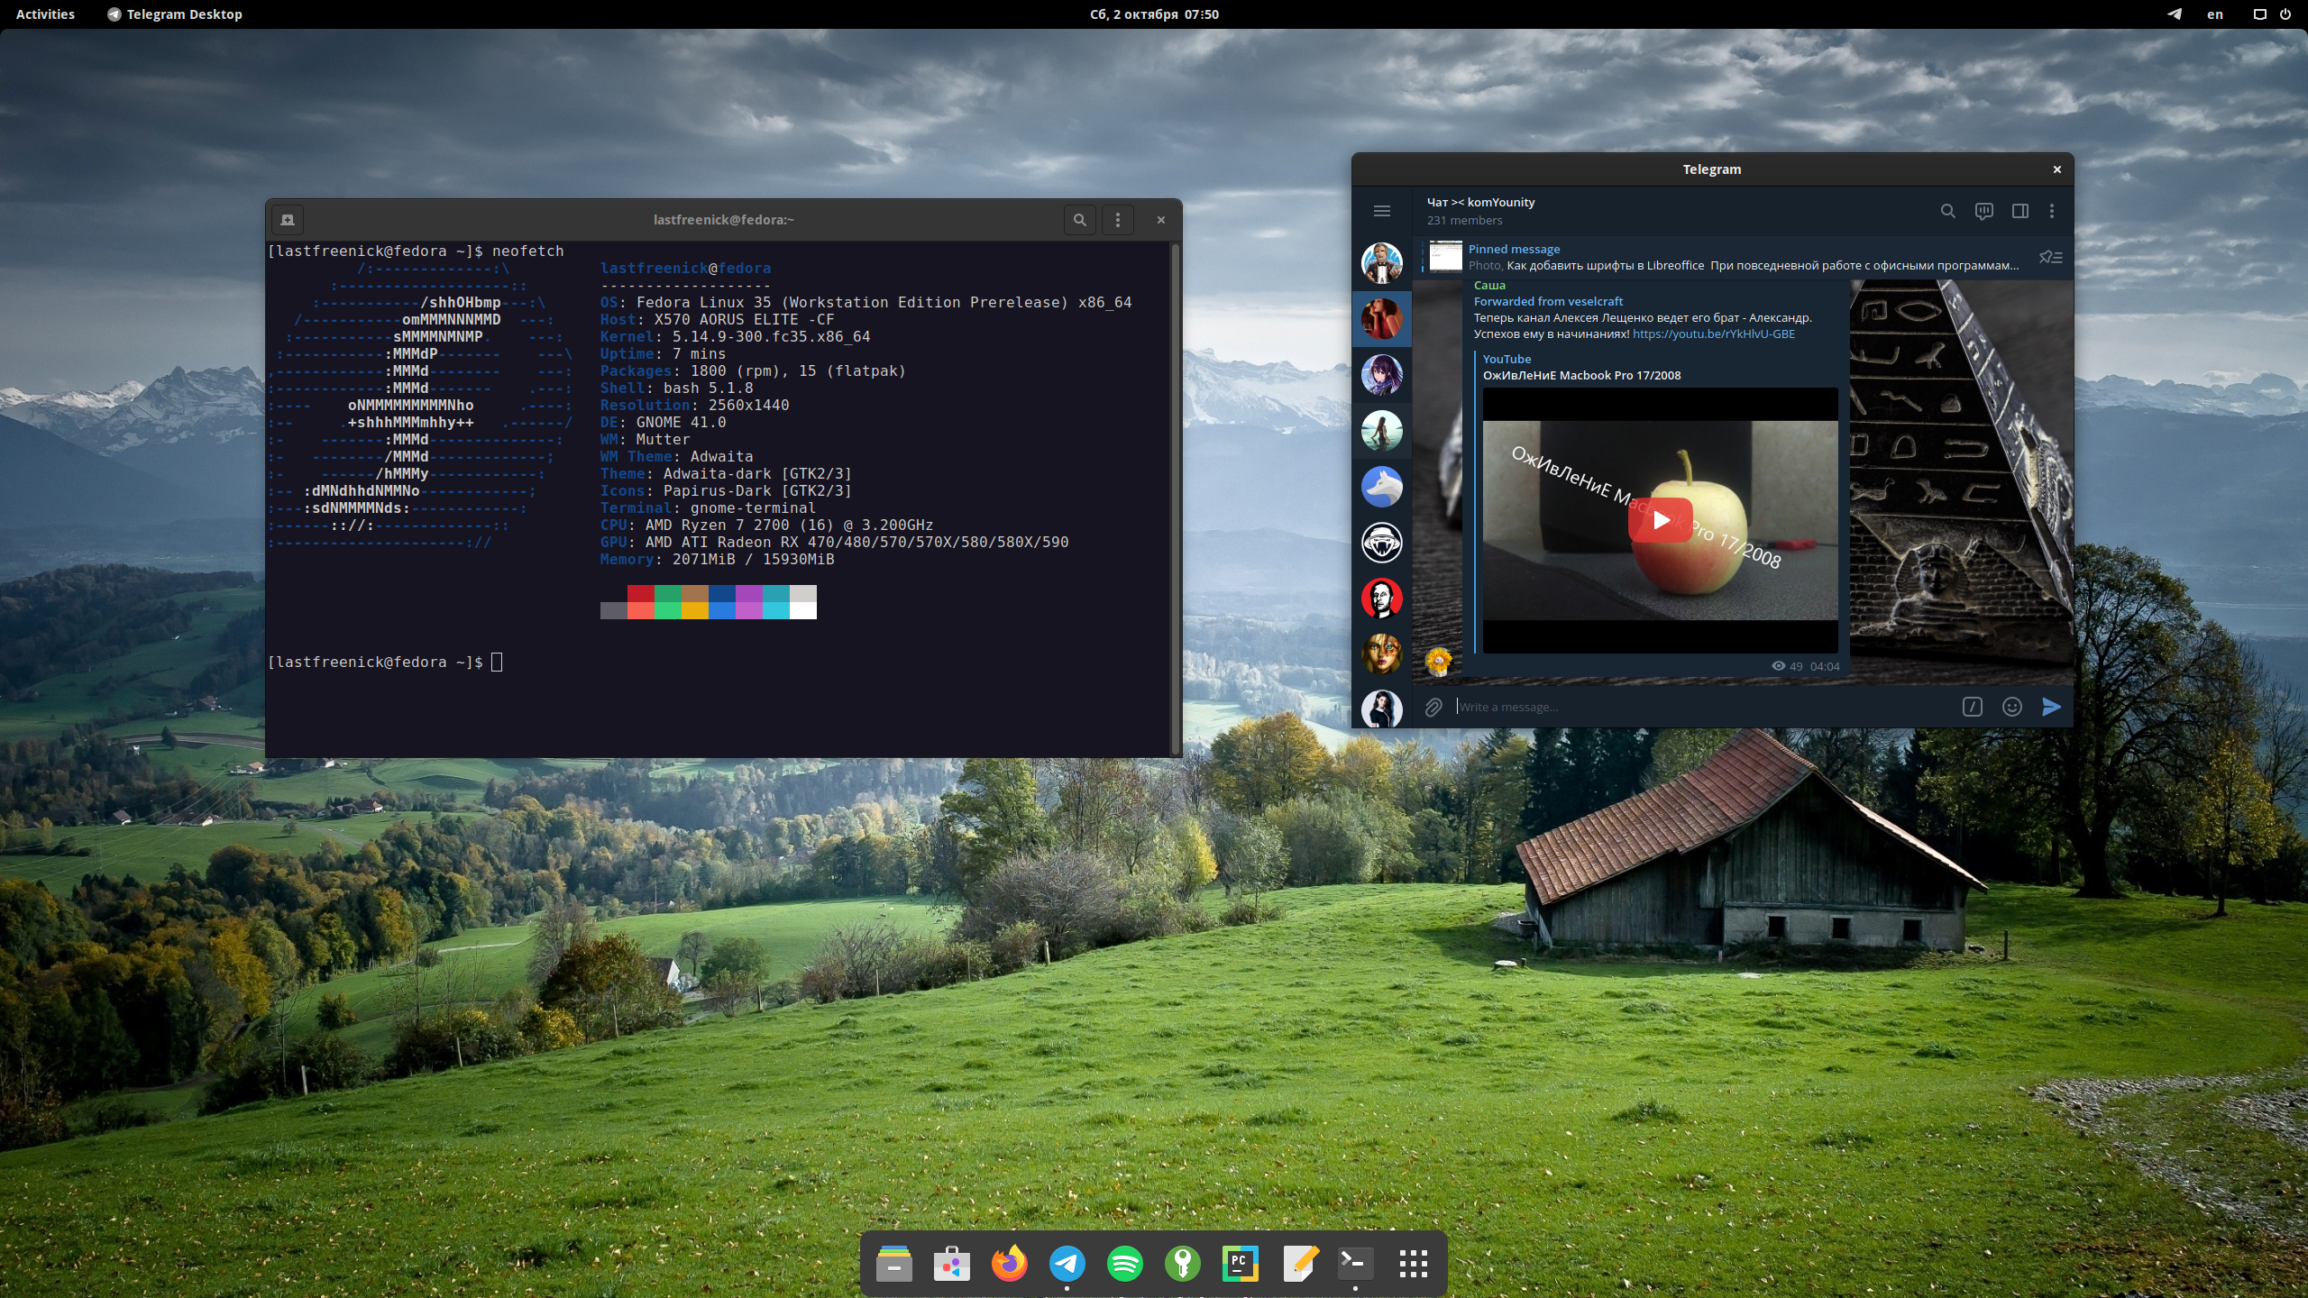Open Telegram's hamburger main menu
The image size is (2308, 1298).
tap(1381, 211)
